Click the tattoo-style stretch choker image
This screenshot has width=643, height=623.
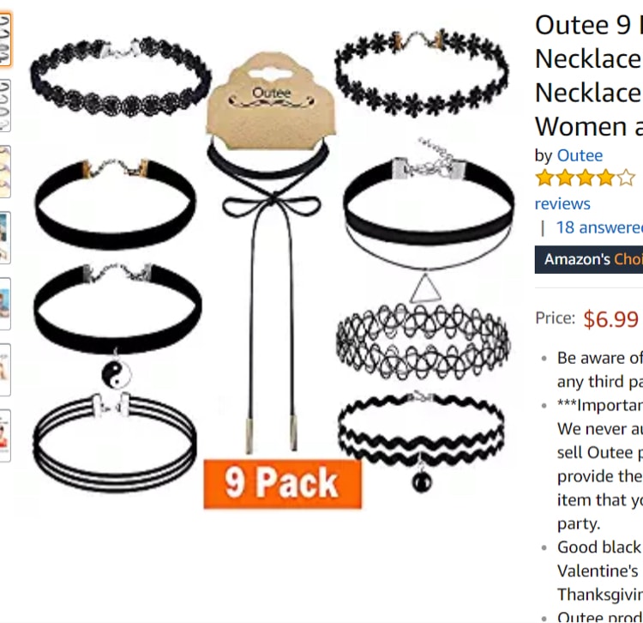(423, 342)
